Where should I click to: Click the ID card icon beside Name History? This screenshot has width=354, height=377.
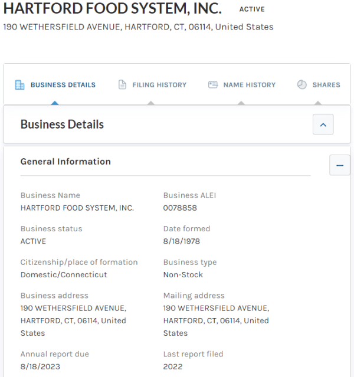(213, 85)
